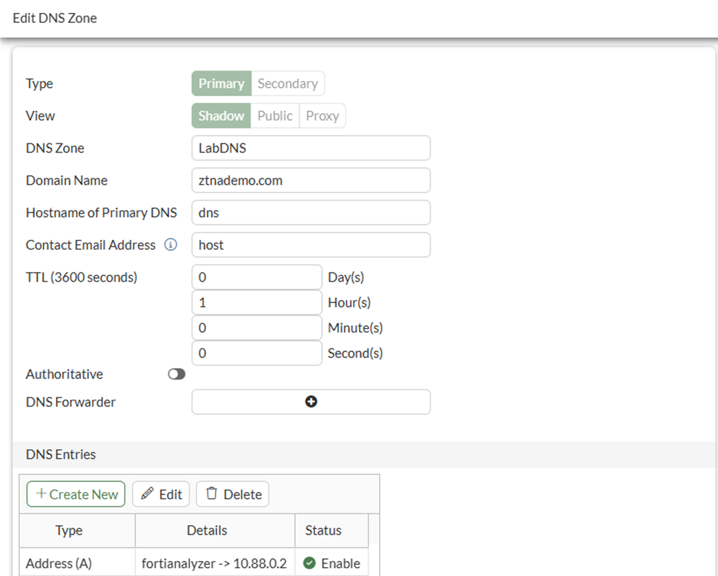Click the TTL Hour(s) field

(257, 303)
